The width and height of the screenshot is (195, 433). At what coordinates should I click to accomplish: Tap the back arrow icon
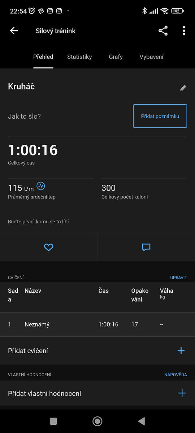coord(14,31)
